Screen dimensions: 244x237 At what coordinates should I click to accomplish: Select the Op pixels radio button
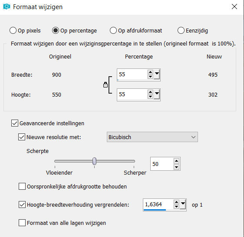pyautogui.click(x=13, y=30)
